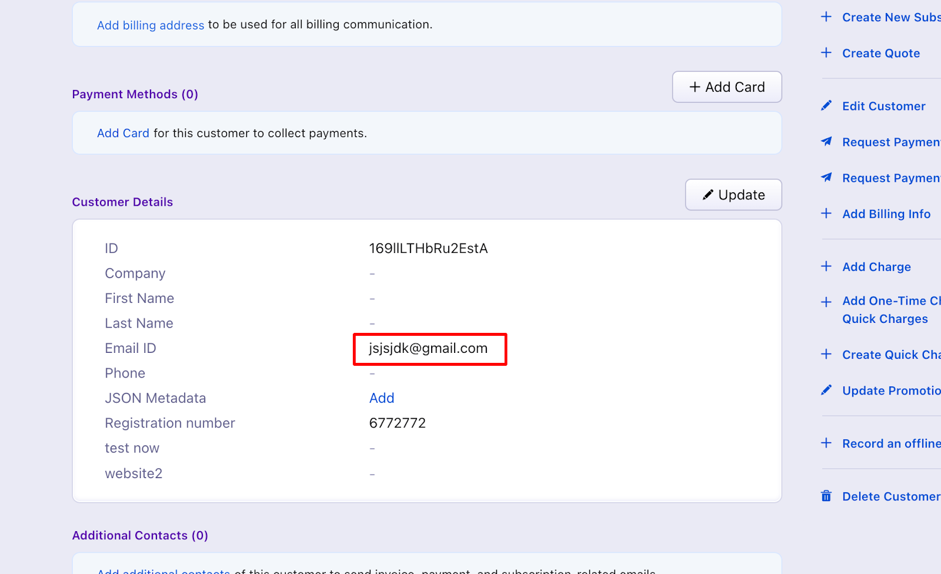Open the Add billing address link
Viewport: 941px width, 574px height.
151,25
